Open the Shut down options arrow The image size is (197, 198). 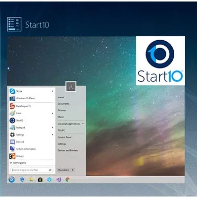(72, 170)
